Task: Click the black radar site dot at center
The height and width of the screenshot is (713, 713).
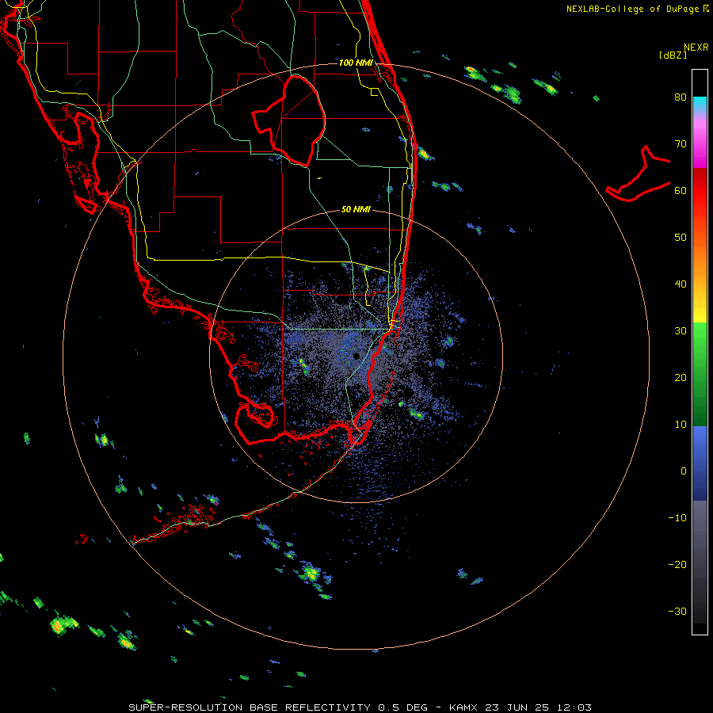Action: coord(356,356)
